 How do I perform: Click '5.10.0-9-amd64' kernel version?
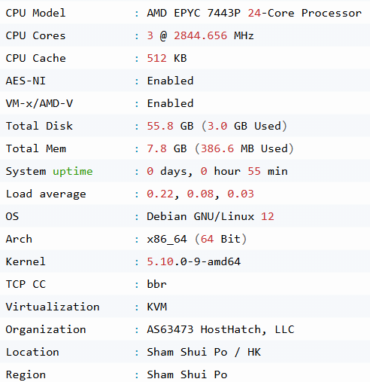pos(194,261)
